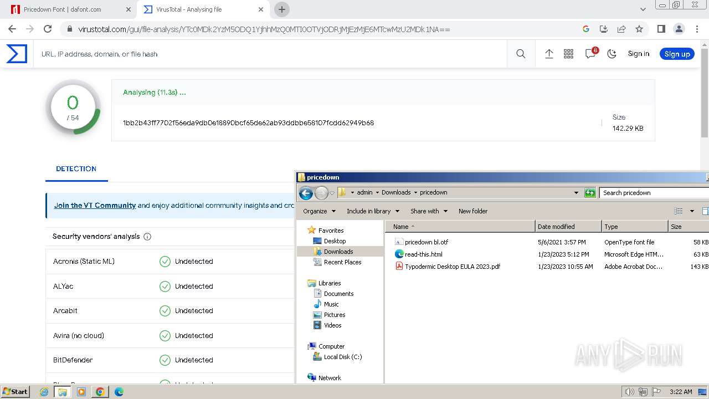
Task: Open the apps grid icon
Action: click(x=568, y=54)
